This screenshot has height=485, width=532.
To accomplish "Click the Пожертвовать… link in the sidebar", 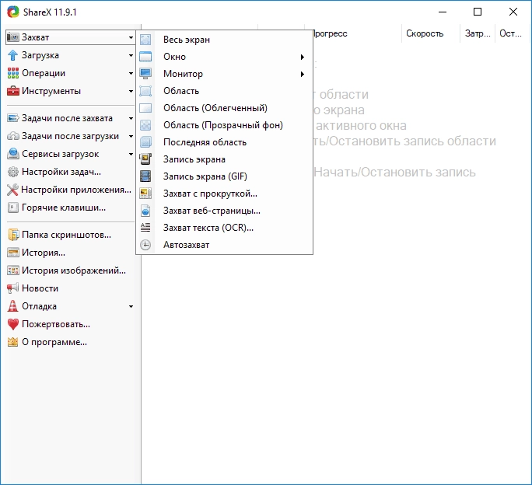I will (70, 324).
